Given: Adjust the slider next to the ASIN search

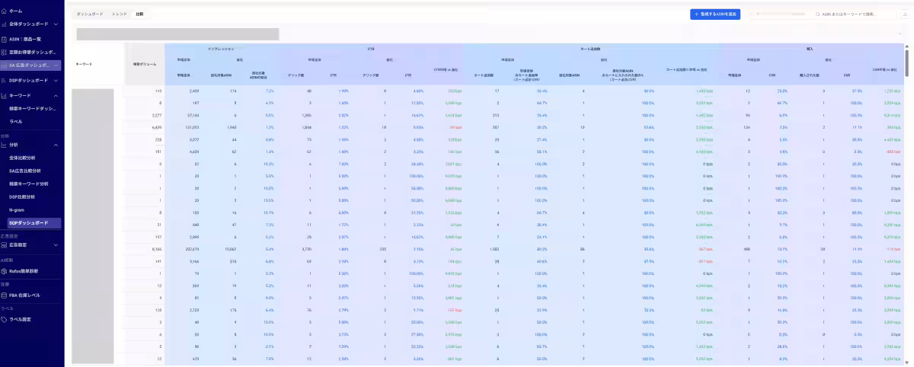Looking at the screenshot, I should coord(775,14).
